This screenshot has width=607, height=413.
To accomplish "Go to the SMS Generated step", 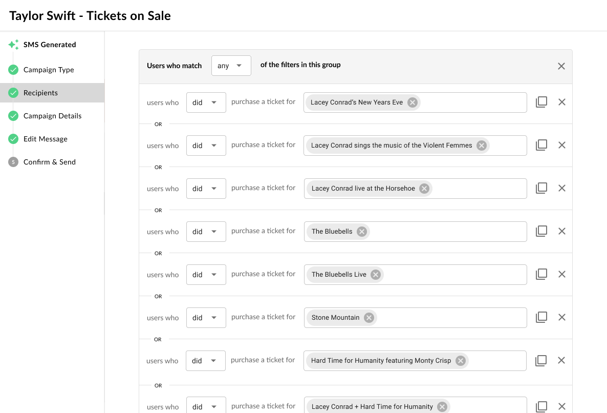I will point(50,45).
